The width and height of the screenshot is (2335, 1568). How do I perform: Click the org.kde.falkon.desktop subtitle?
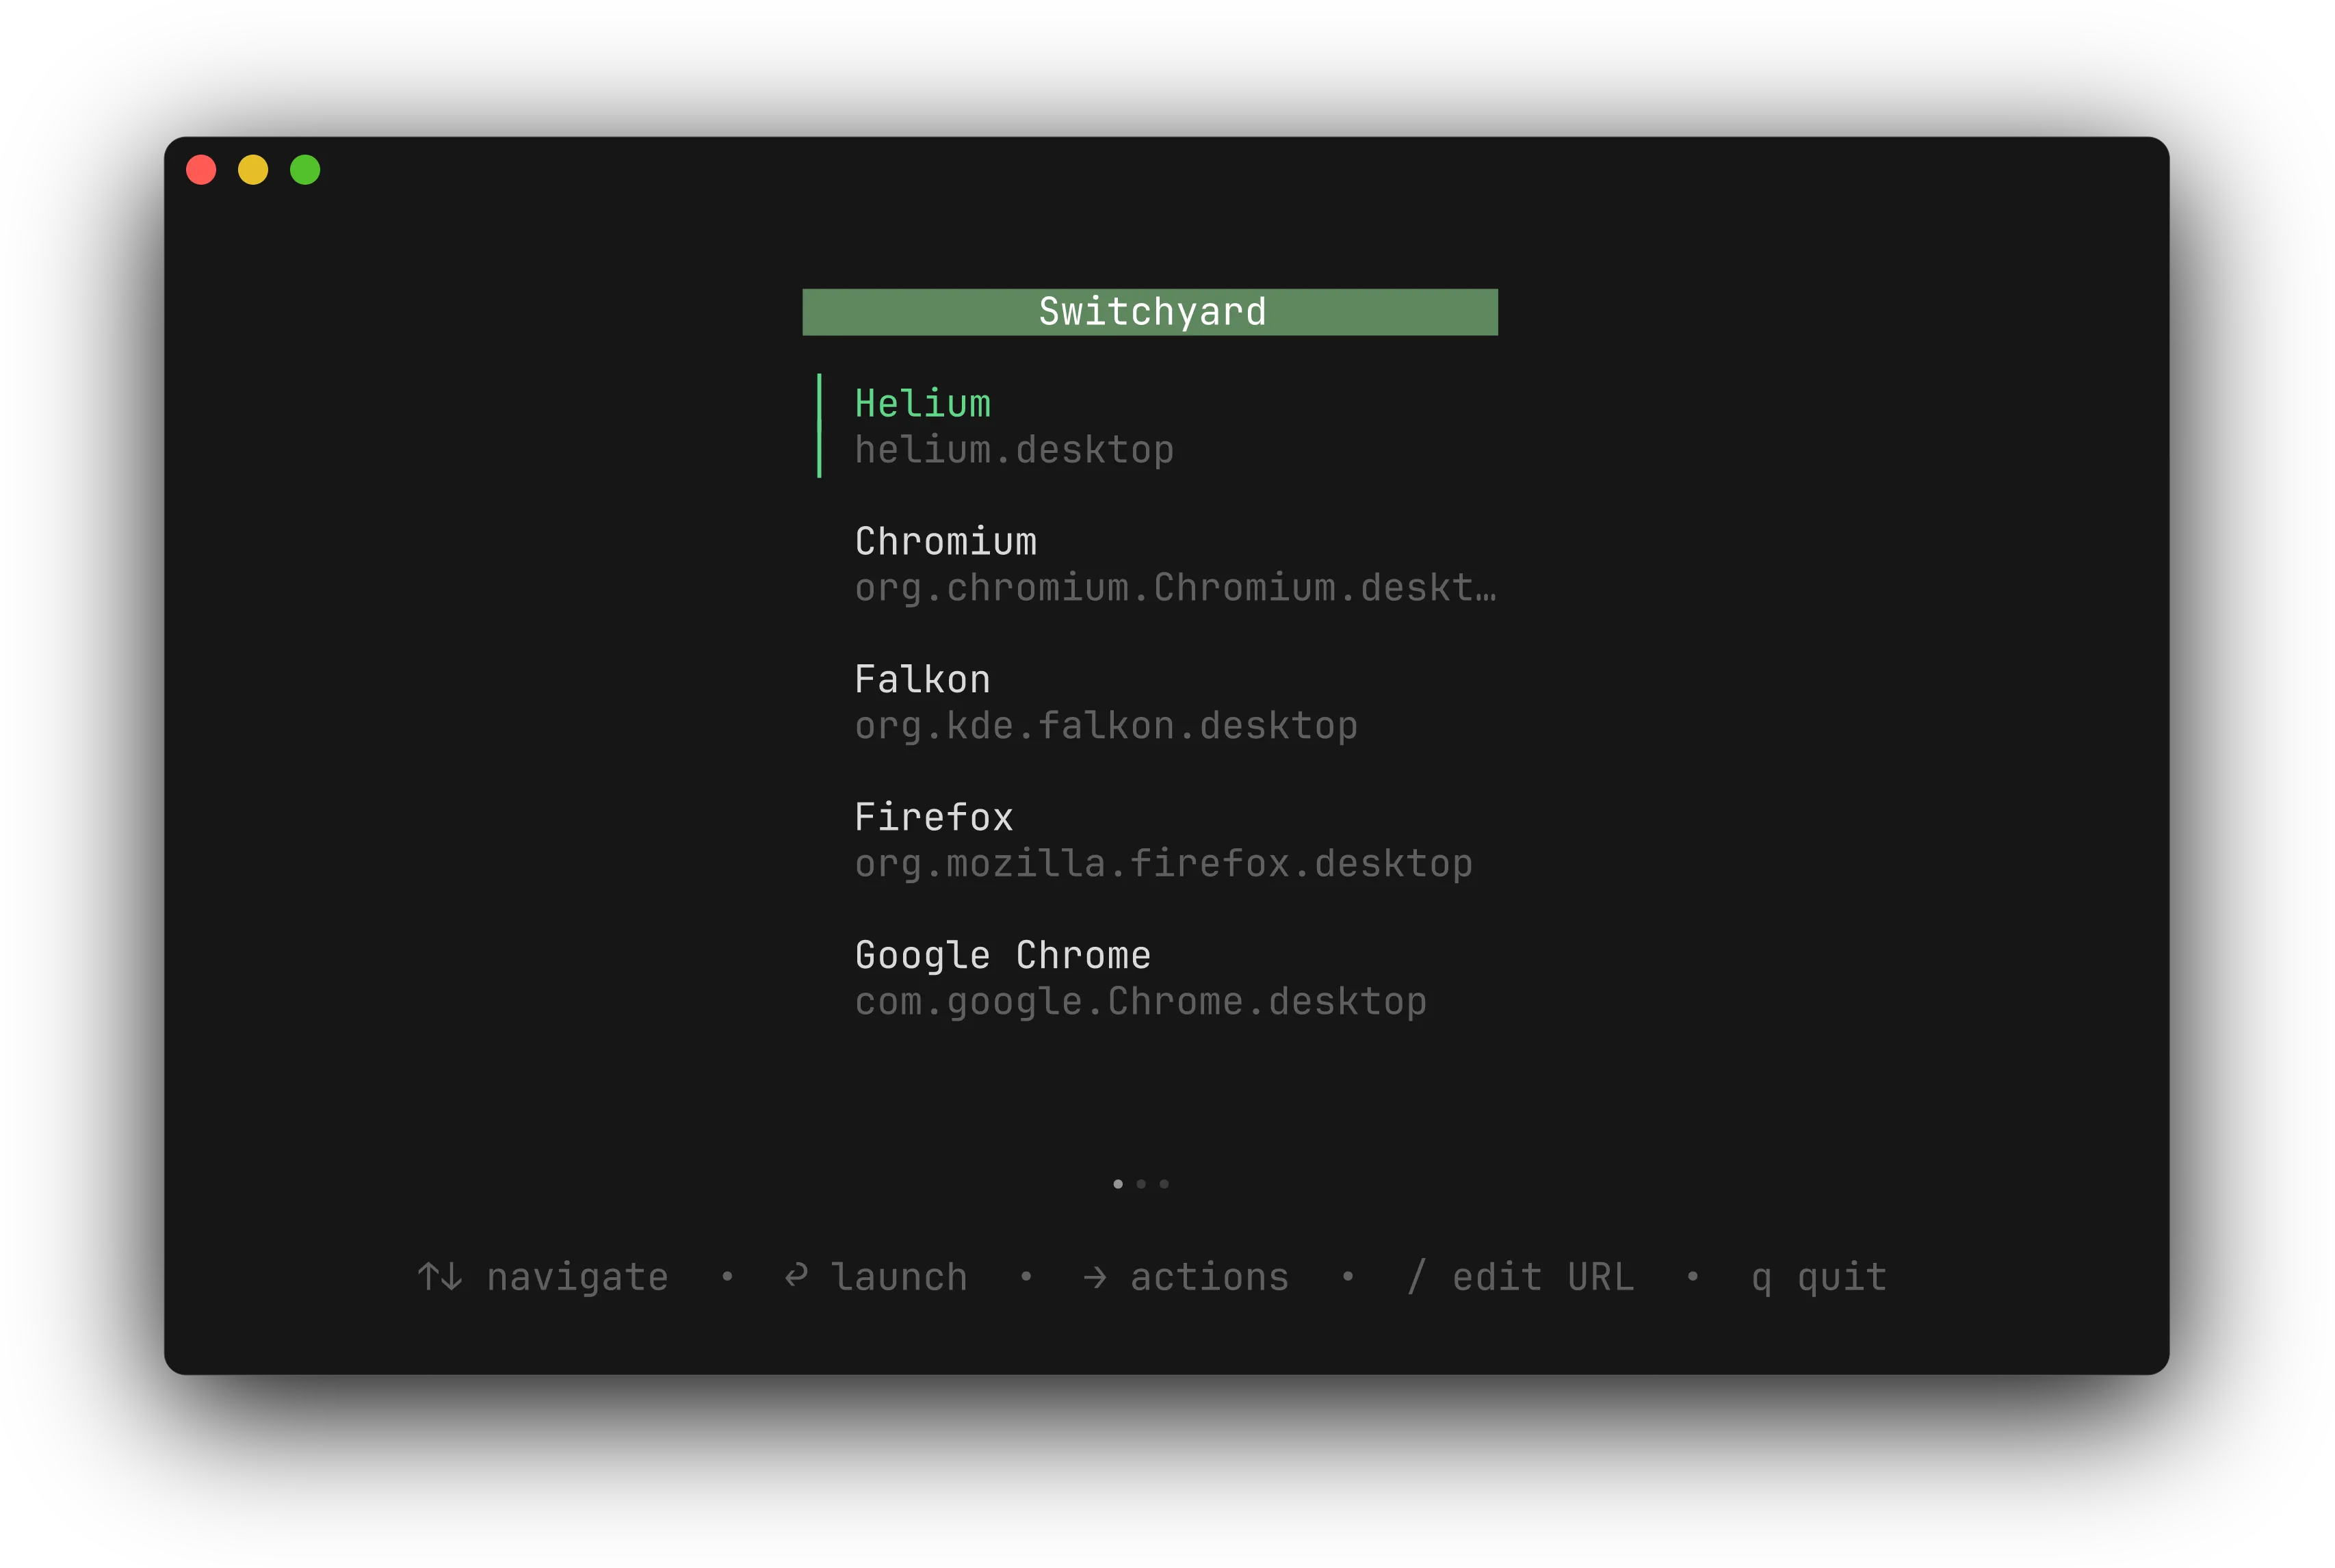point(1106,727)
